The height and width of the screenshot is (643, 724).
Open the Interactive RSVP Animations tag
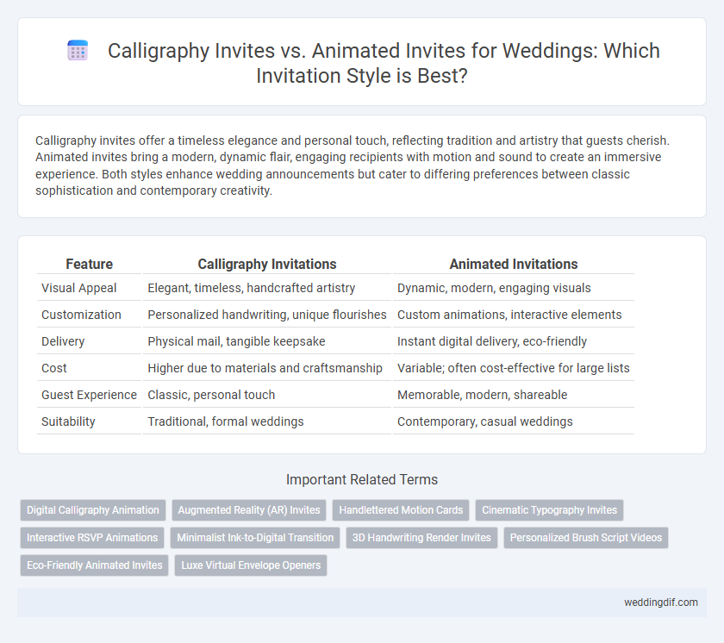click(x=92, y=538)
